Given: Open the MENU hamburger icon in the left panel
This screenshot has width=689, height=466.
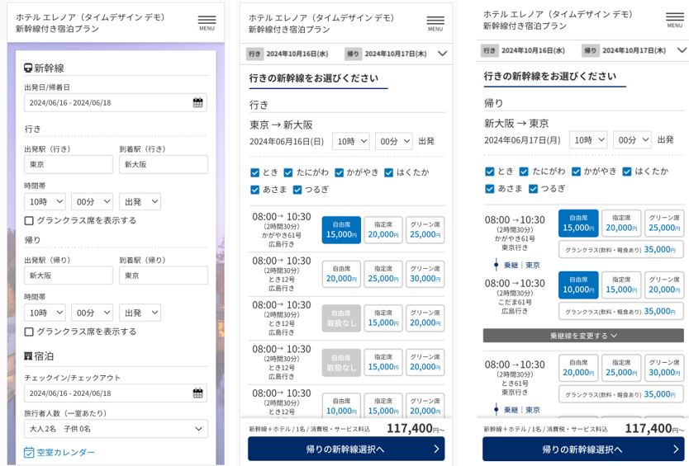Looking at the screenshot, I should [207, 22].
